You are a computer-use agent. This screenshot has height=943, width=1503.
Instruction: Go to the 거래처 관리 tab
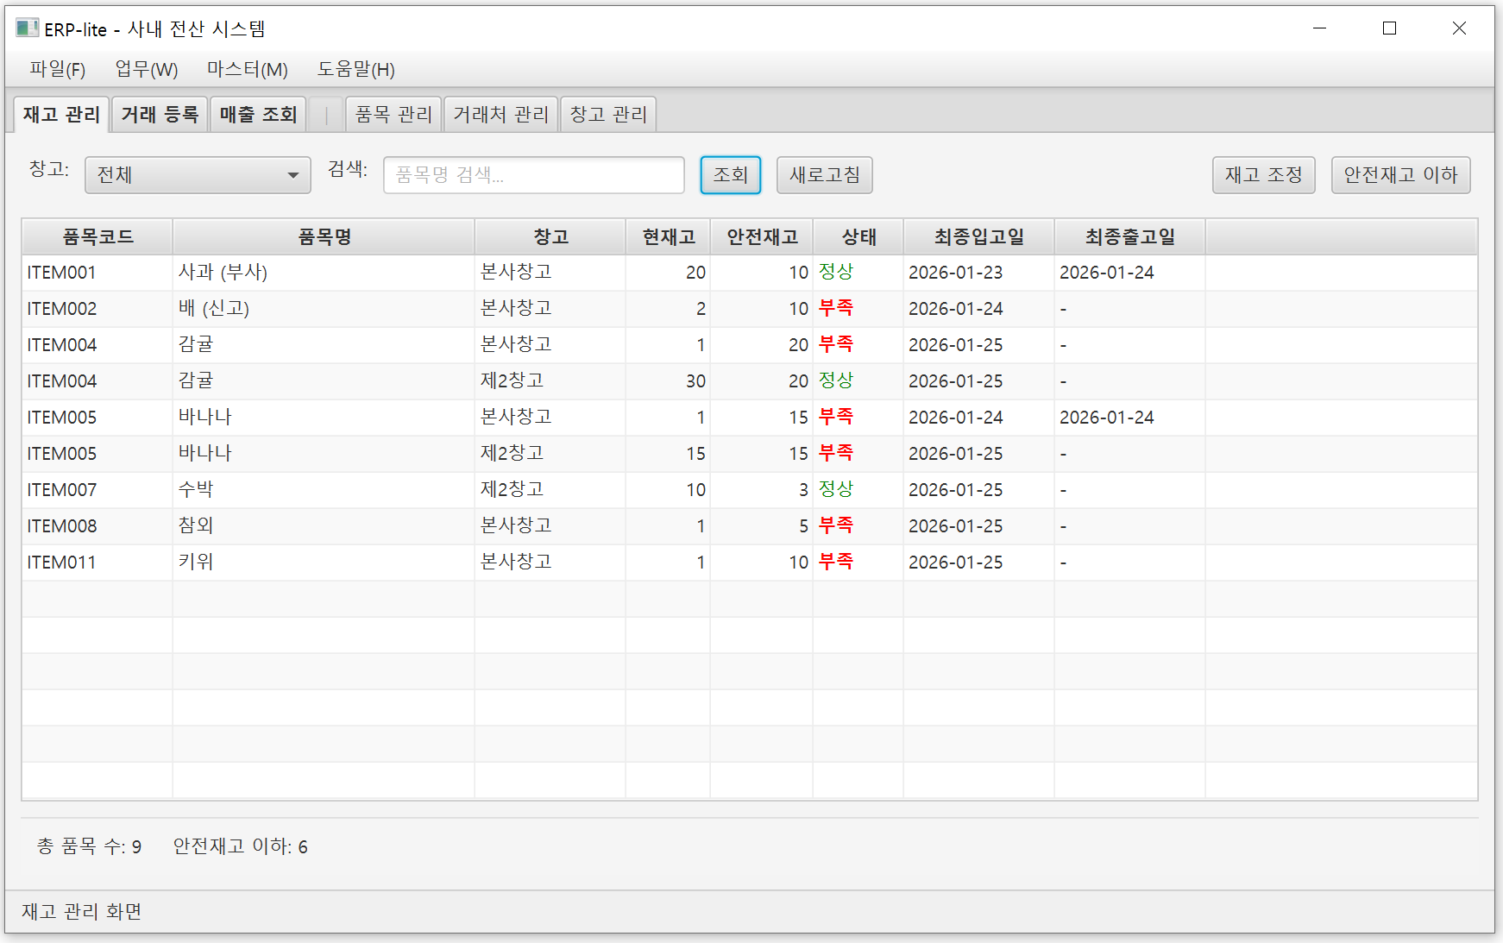pos(500,114)
